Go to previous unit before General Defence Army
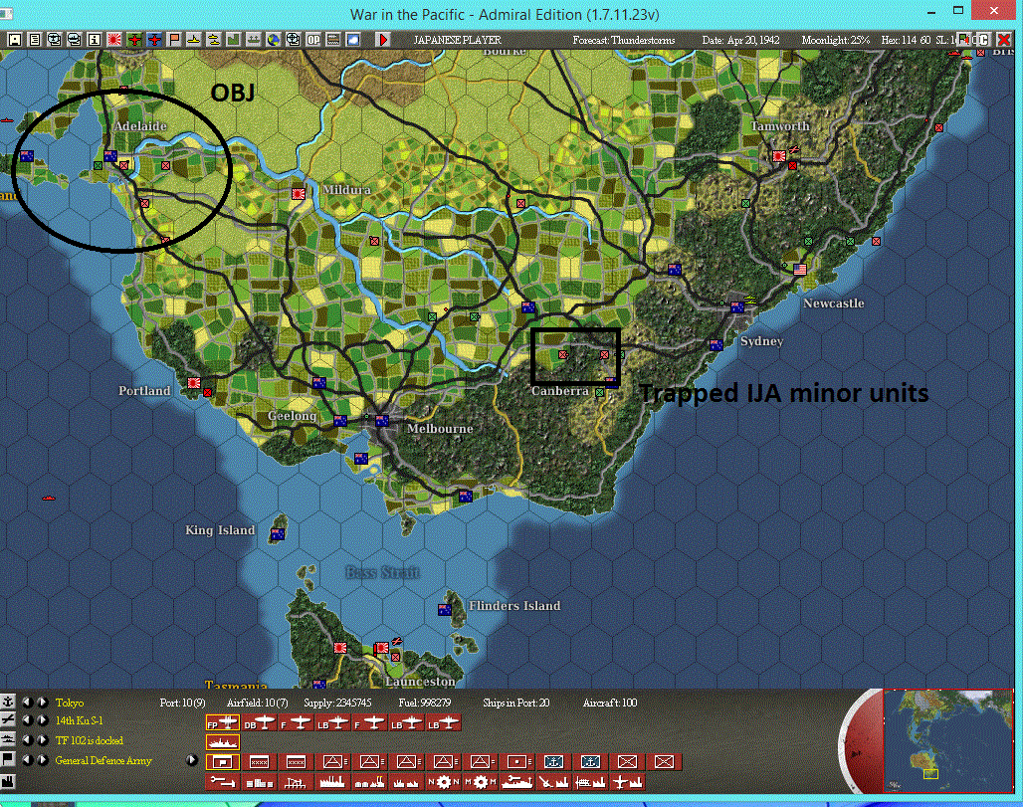 (27, 759)
